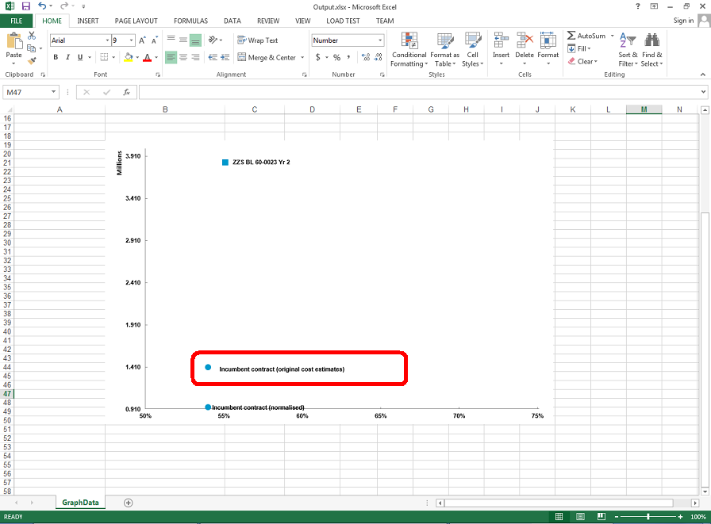Viewport: 711px width, 524px height.
Task: Open Cell Styles gallery
Action: 472,50
